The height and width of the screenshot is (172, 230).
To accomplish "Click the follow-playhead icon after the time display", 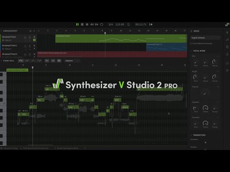I will (x=151, y=24).
